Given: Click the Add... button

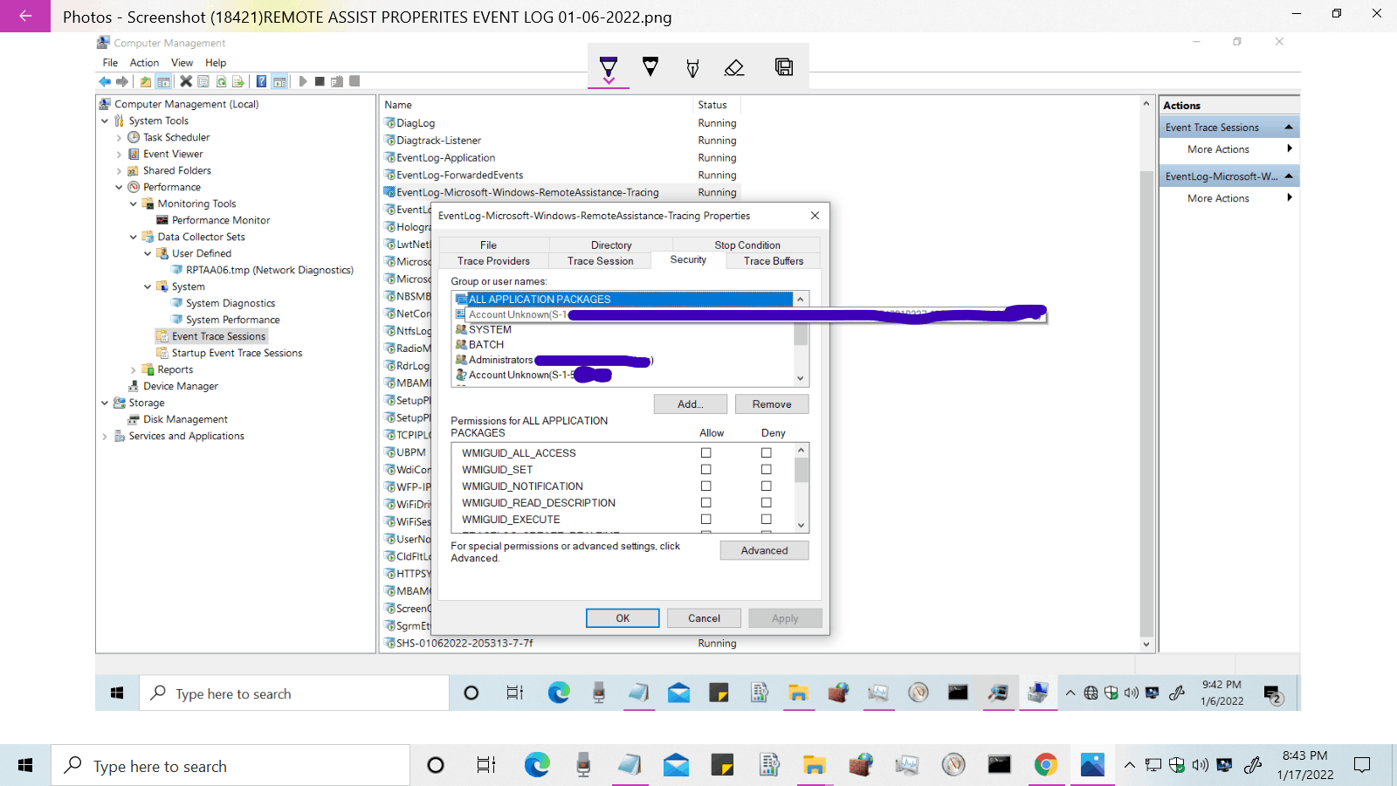Looking at the screenshot, I should click(691, 404).
